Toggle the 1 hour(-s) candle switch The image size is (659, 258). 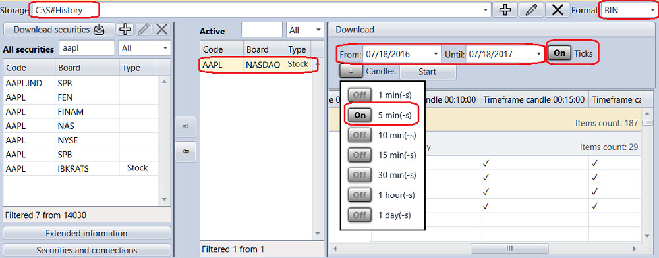coord(360,195)
